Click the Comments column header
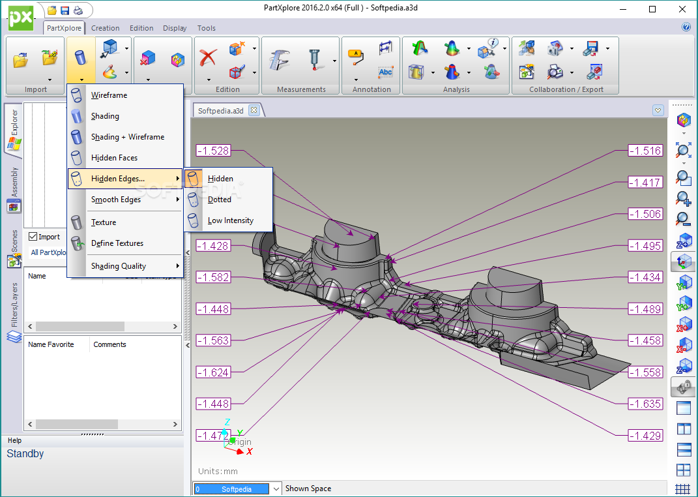This screenshot has height=497, width=698. pos(109,344)
